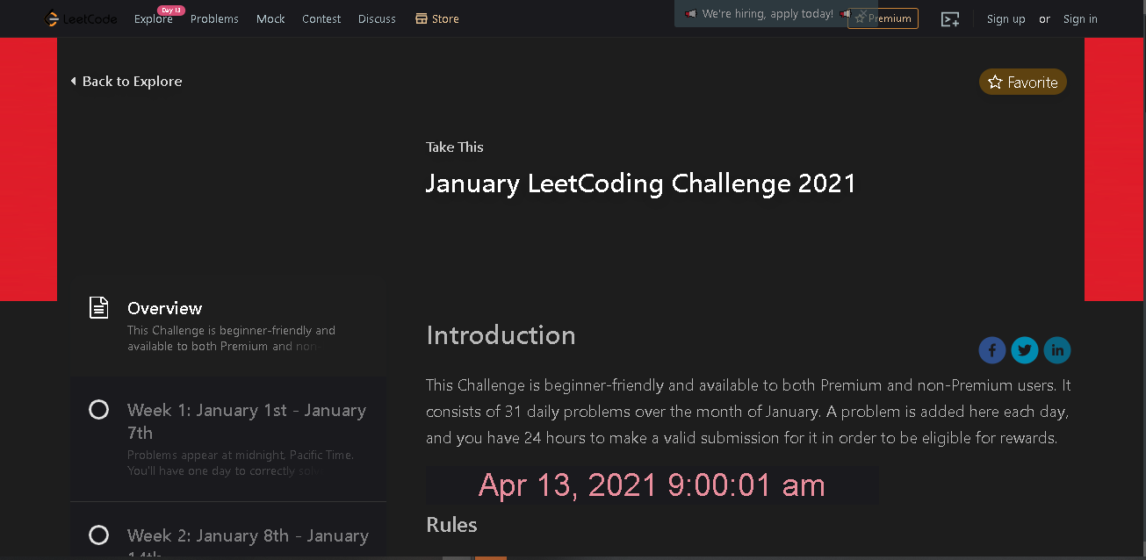Go Back to Explore
1146x560 pixels.
[x=126, y=81]
